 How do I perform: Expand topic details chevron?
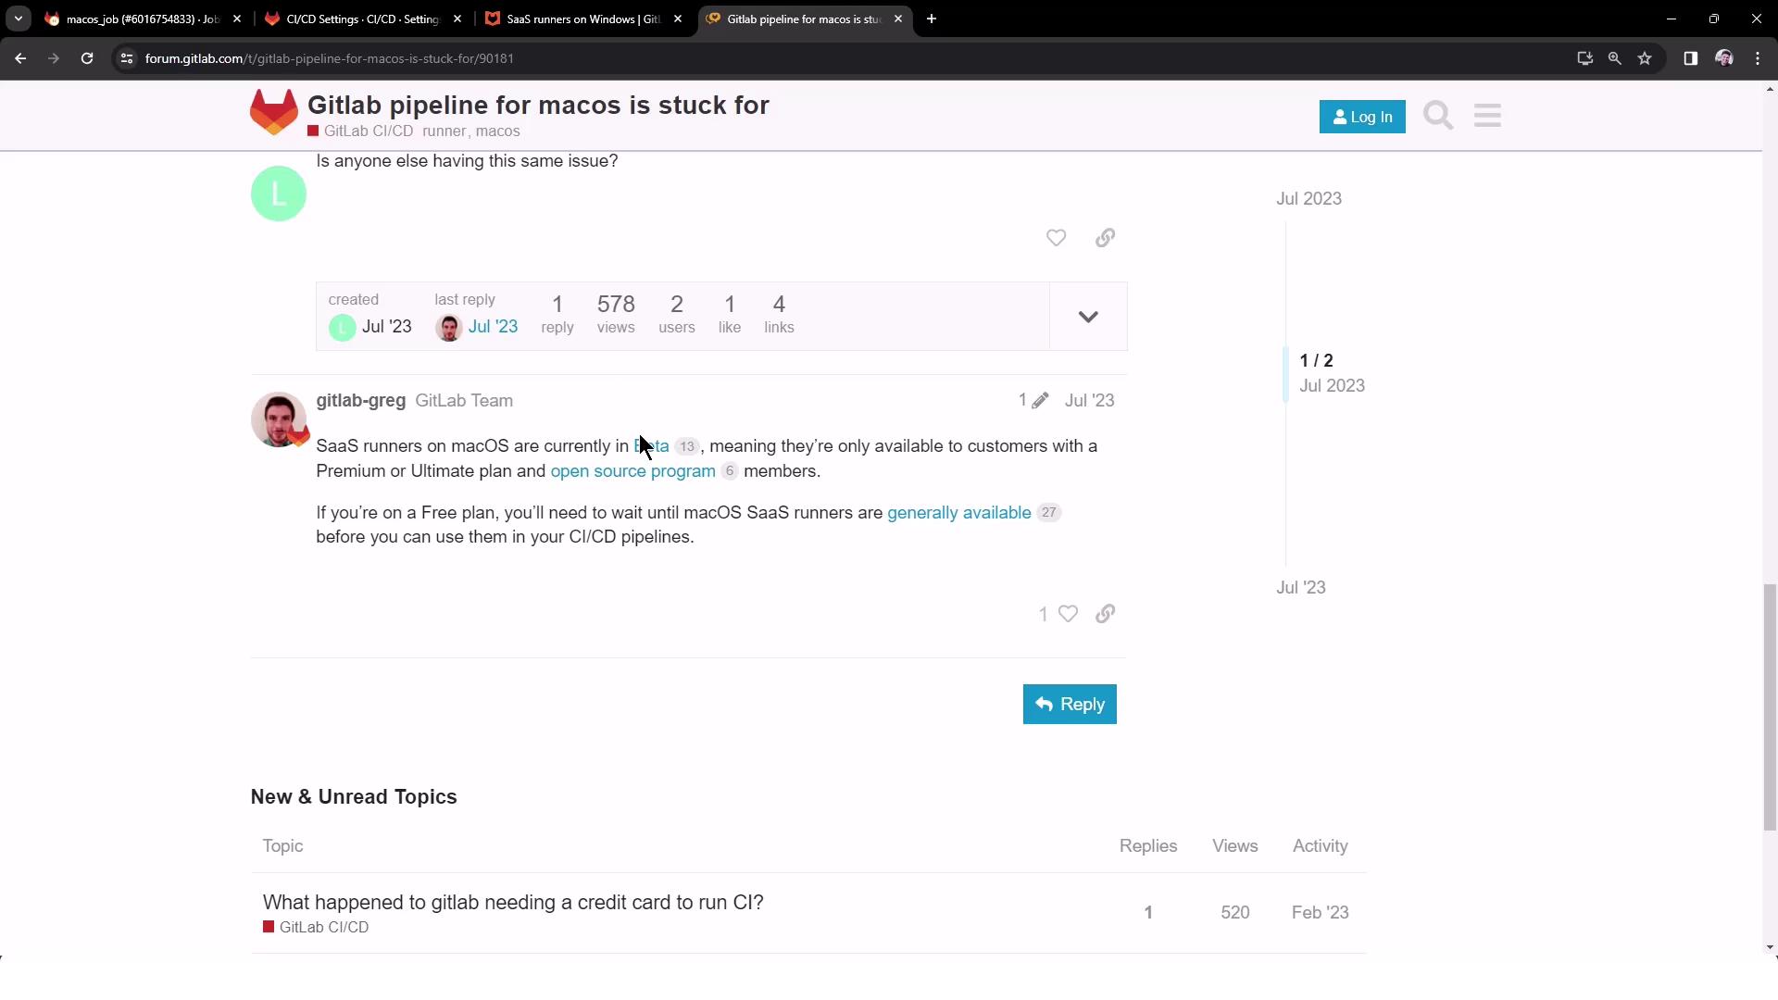1088,317
